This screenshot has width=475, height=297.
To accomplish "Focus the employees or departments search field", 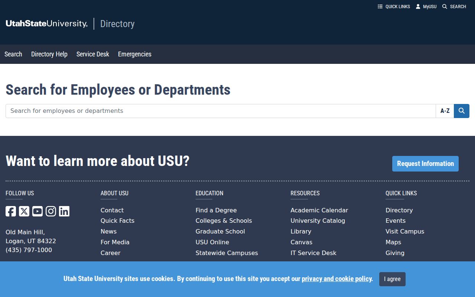I will click(x=221, y=111).
